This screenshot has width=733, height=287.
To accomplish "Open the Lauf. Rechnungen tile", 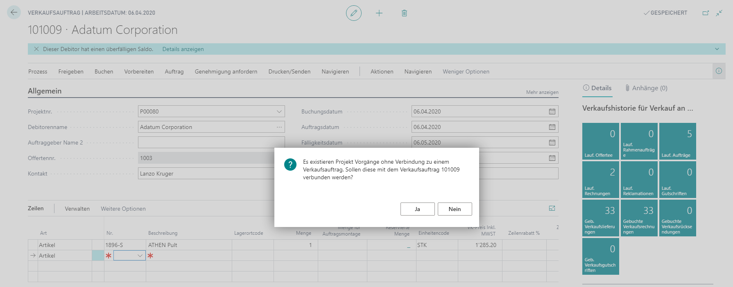I will [x=601, y=180].
